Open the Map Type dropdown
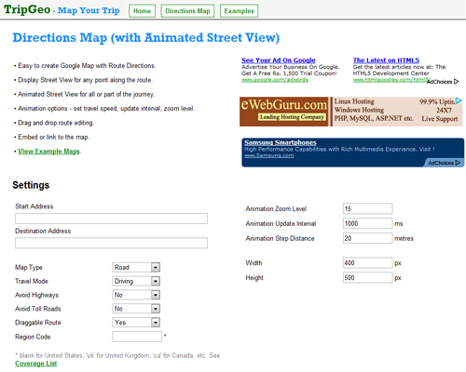 coord(136,267)
